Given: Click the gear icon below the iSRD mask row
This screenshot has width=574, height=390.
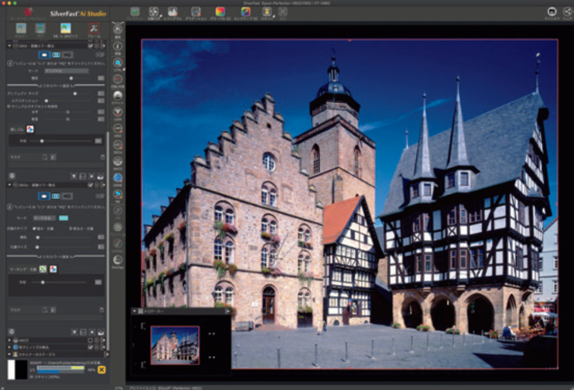Looking at the screenshot, I should pos(12,176).
